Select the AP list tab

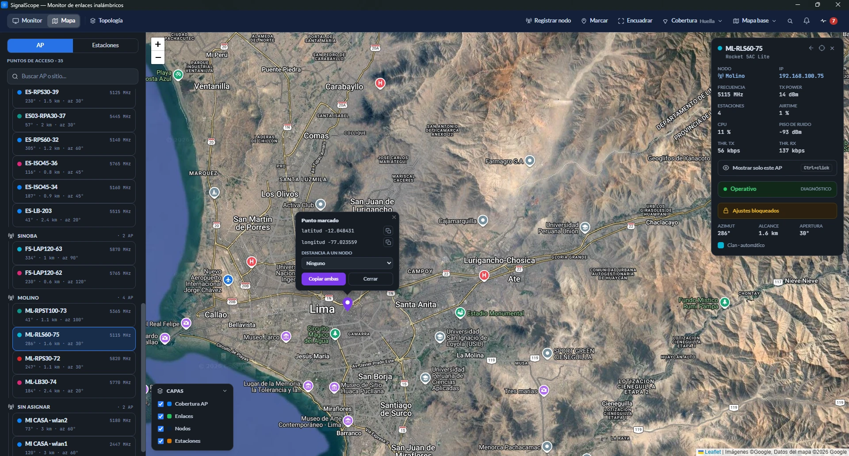coord(40,46)
